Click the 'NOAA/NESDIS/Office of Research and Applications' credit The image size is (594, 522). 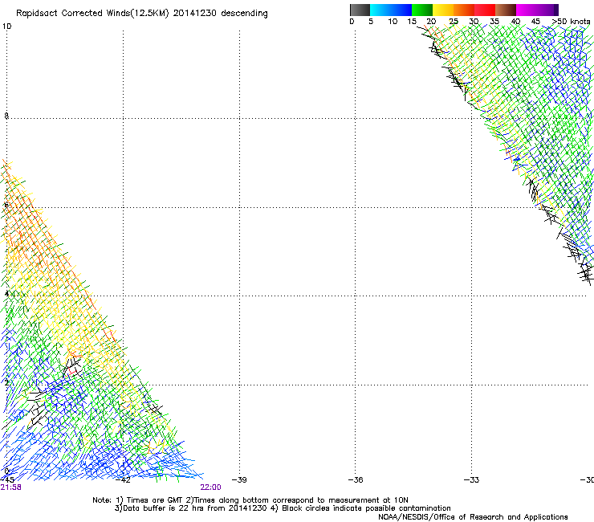[473, 517]
